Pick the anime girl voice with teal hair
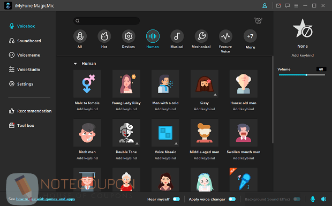 point(205,180)
